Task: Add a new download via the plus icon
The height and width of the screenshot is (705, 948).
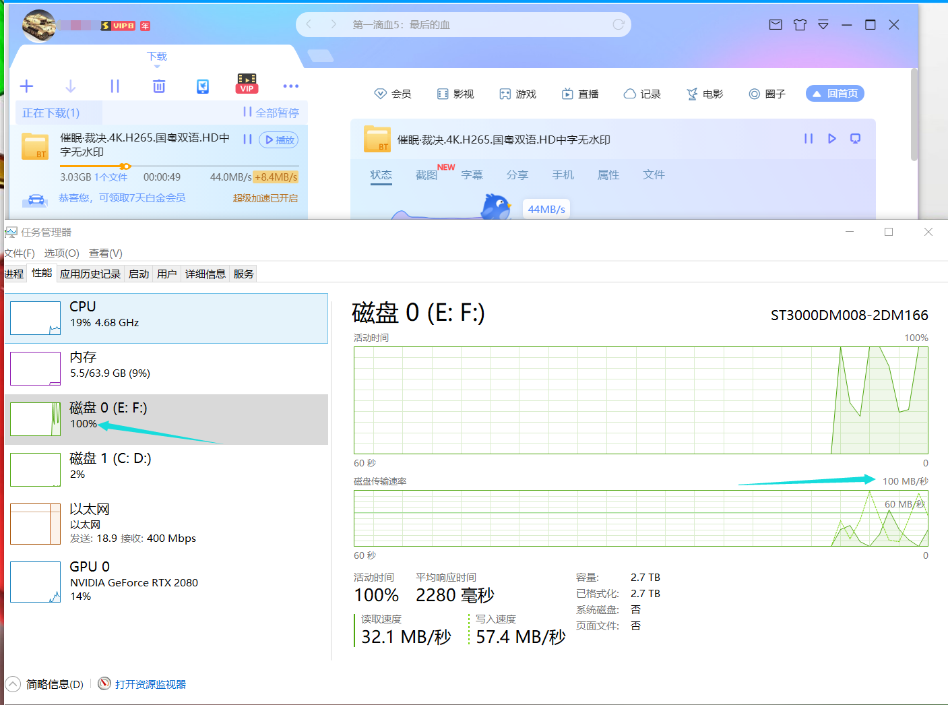Action: pyautogui.click(x=26, y=86)
